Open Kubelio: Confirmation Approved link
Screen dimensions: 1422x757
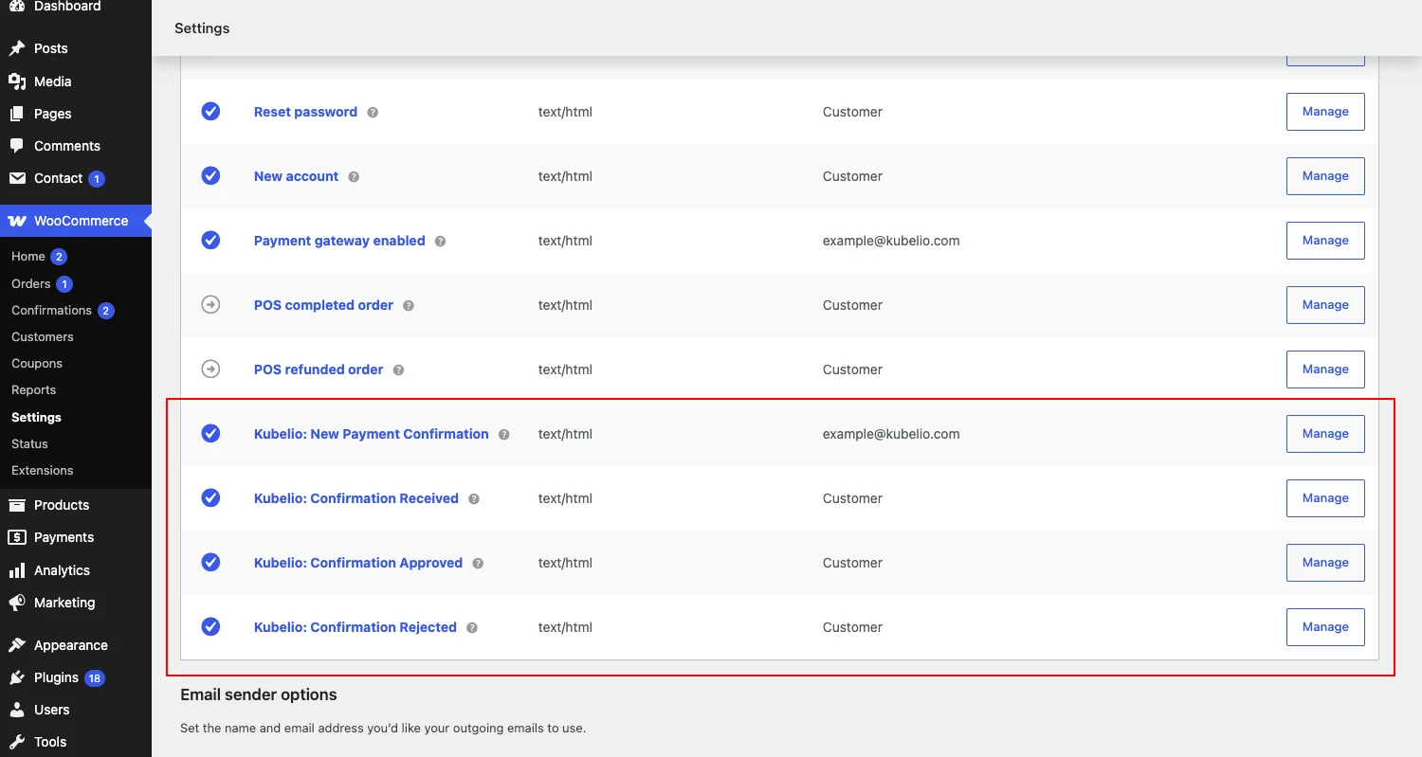pos(358,563)
